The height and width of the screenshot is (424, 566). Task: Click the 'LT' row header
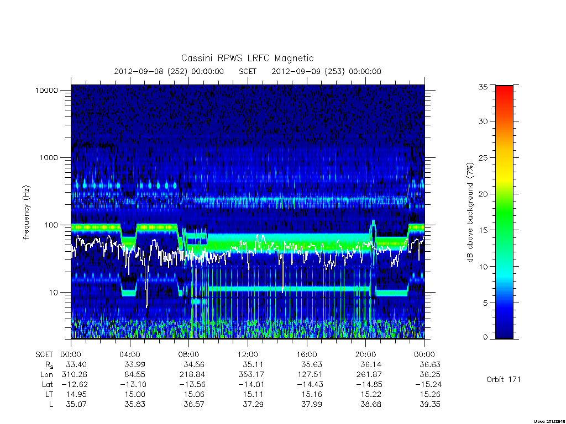(x=49, y=394)
